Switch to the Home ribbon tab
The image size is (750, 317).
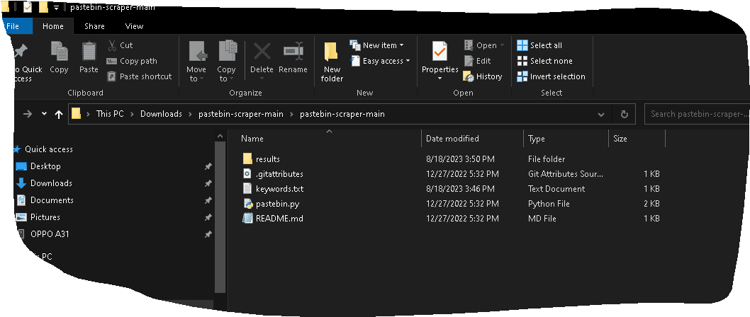point(52,26)
